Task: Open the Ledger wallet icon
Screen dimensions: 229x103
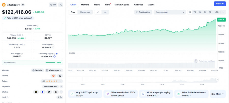Action: 49,92
